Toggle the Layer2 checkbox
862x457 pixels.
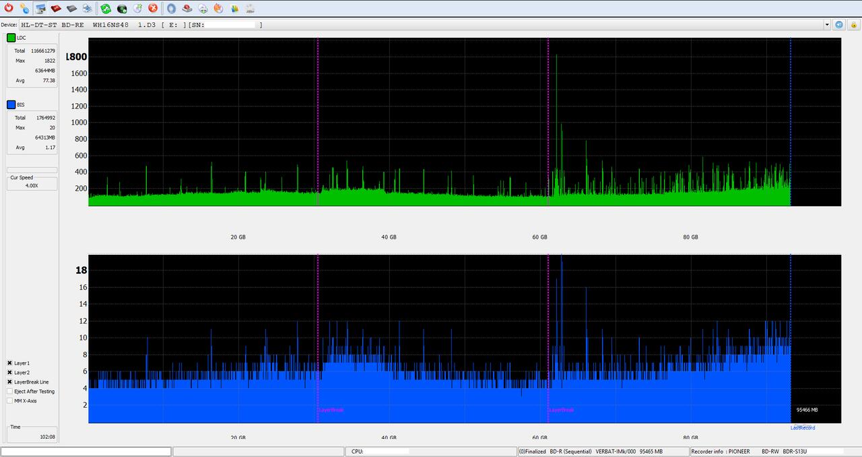tap(10, 373)
